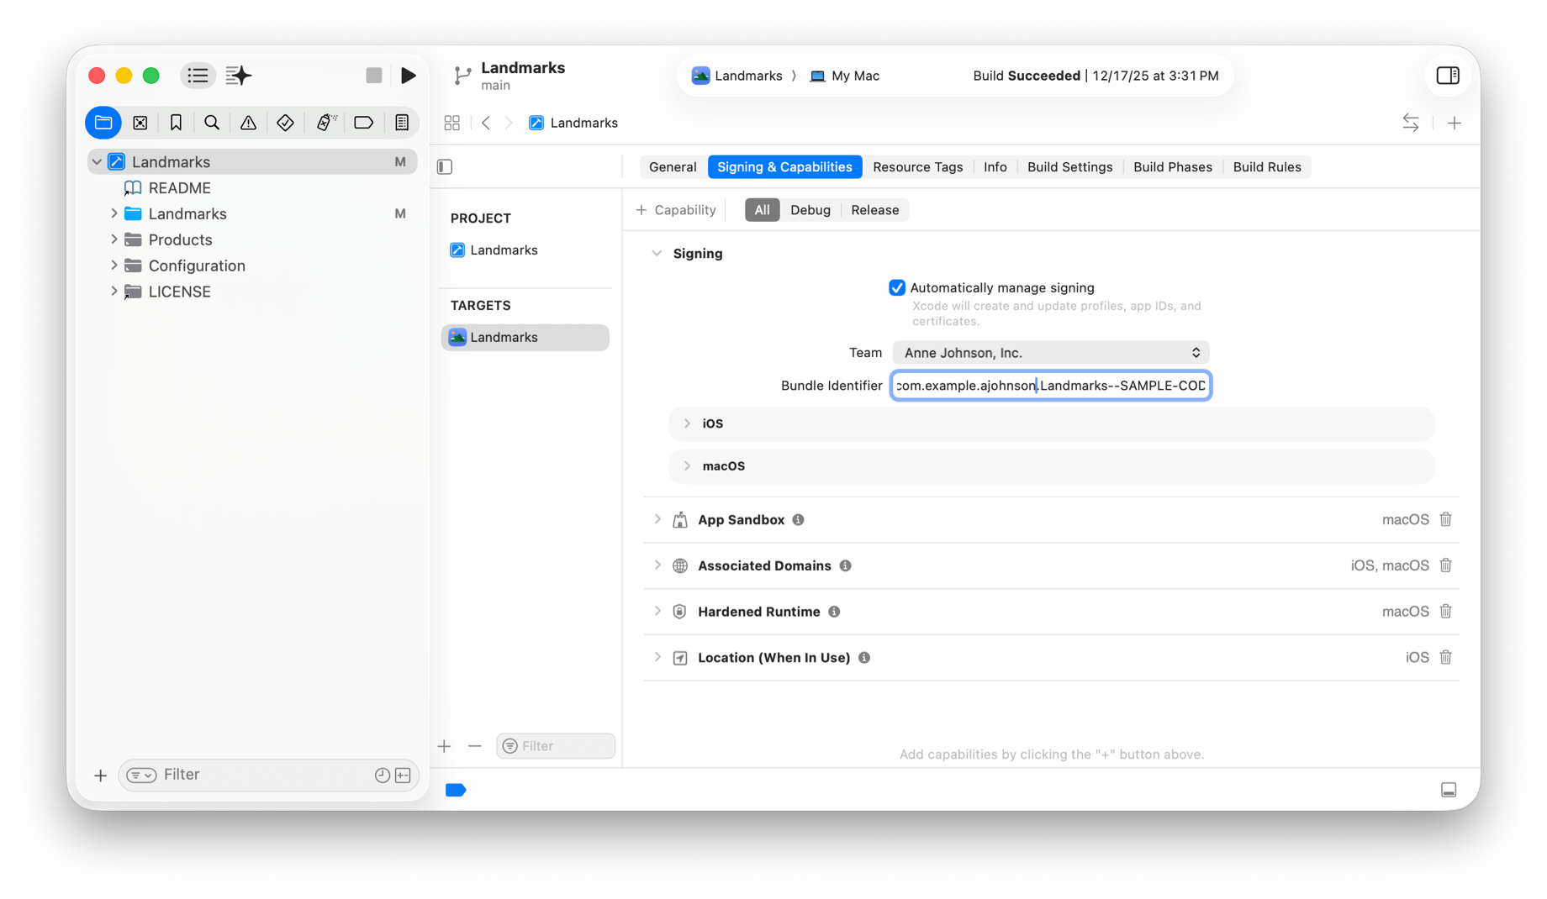Choose the My Mac run destination
This screenshot has height=899, width=1547.
[x=844, y=76]
